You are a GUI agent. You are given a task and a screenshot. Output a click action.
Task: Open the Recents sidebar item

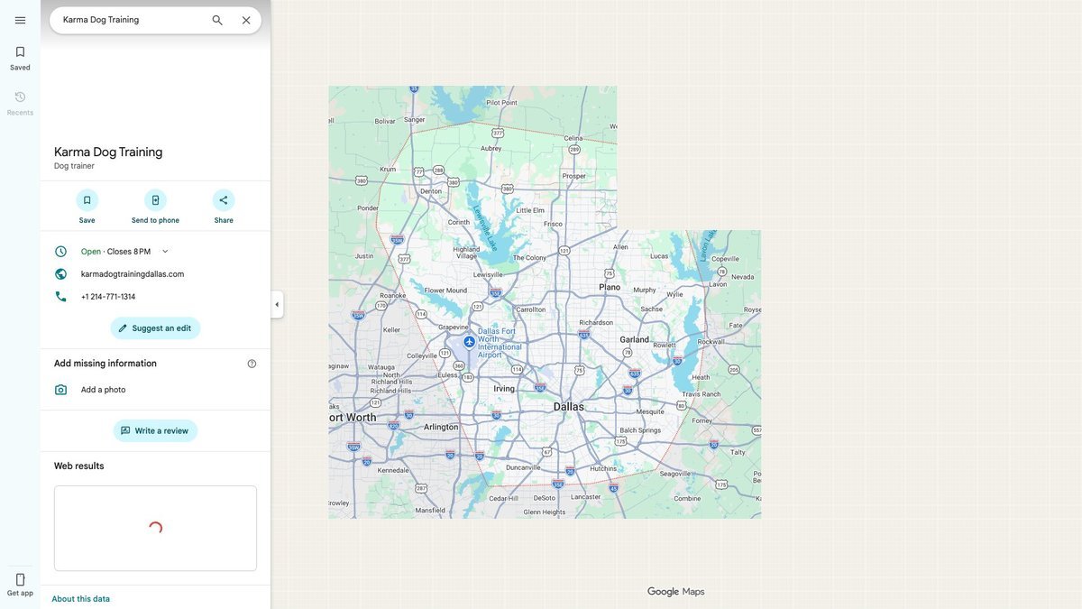(x=20, y=104)
